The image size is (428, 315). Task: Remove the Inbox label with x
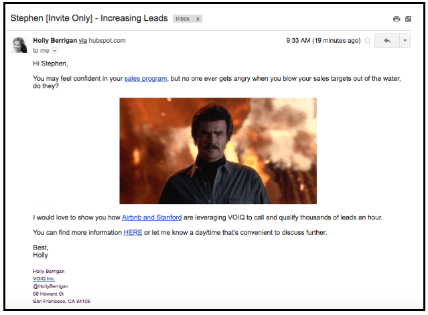pos(197,19)
